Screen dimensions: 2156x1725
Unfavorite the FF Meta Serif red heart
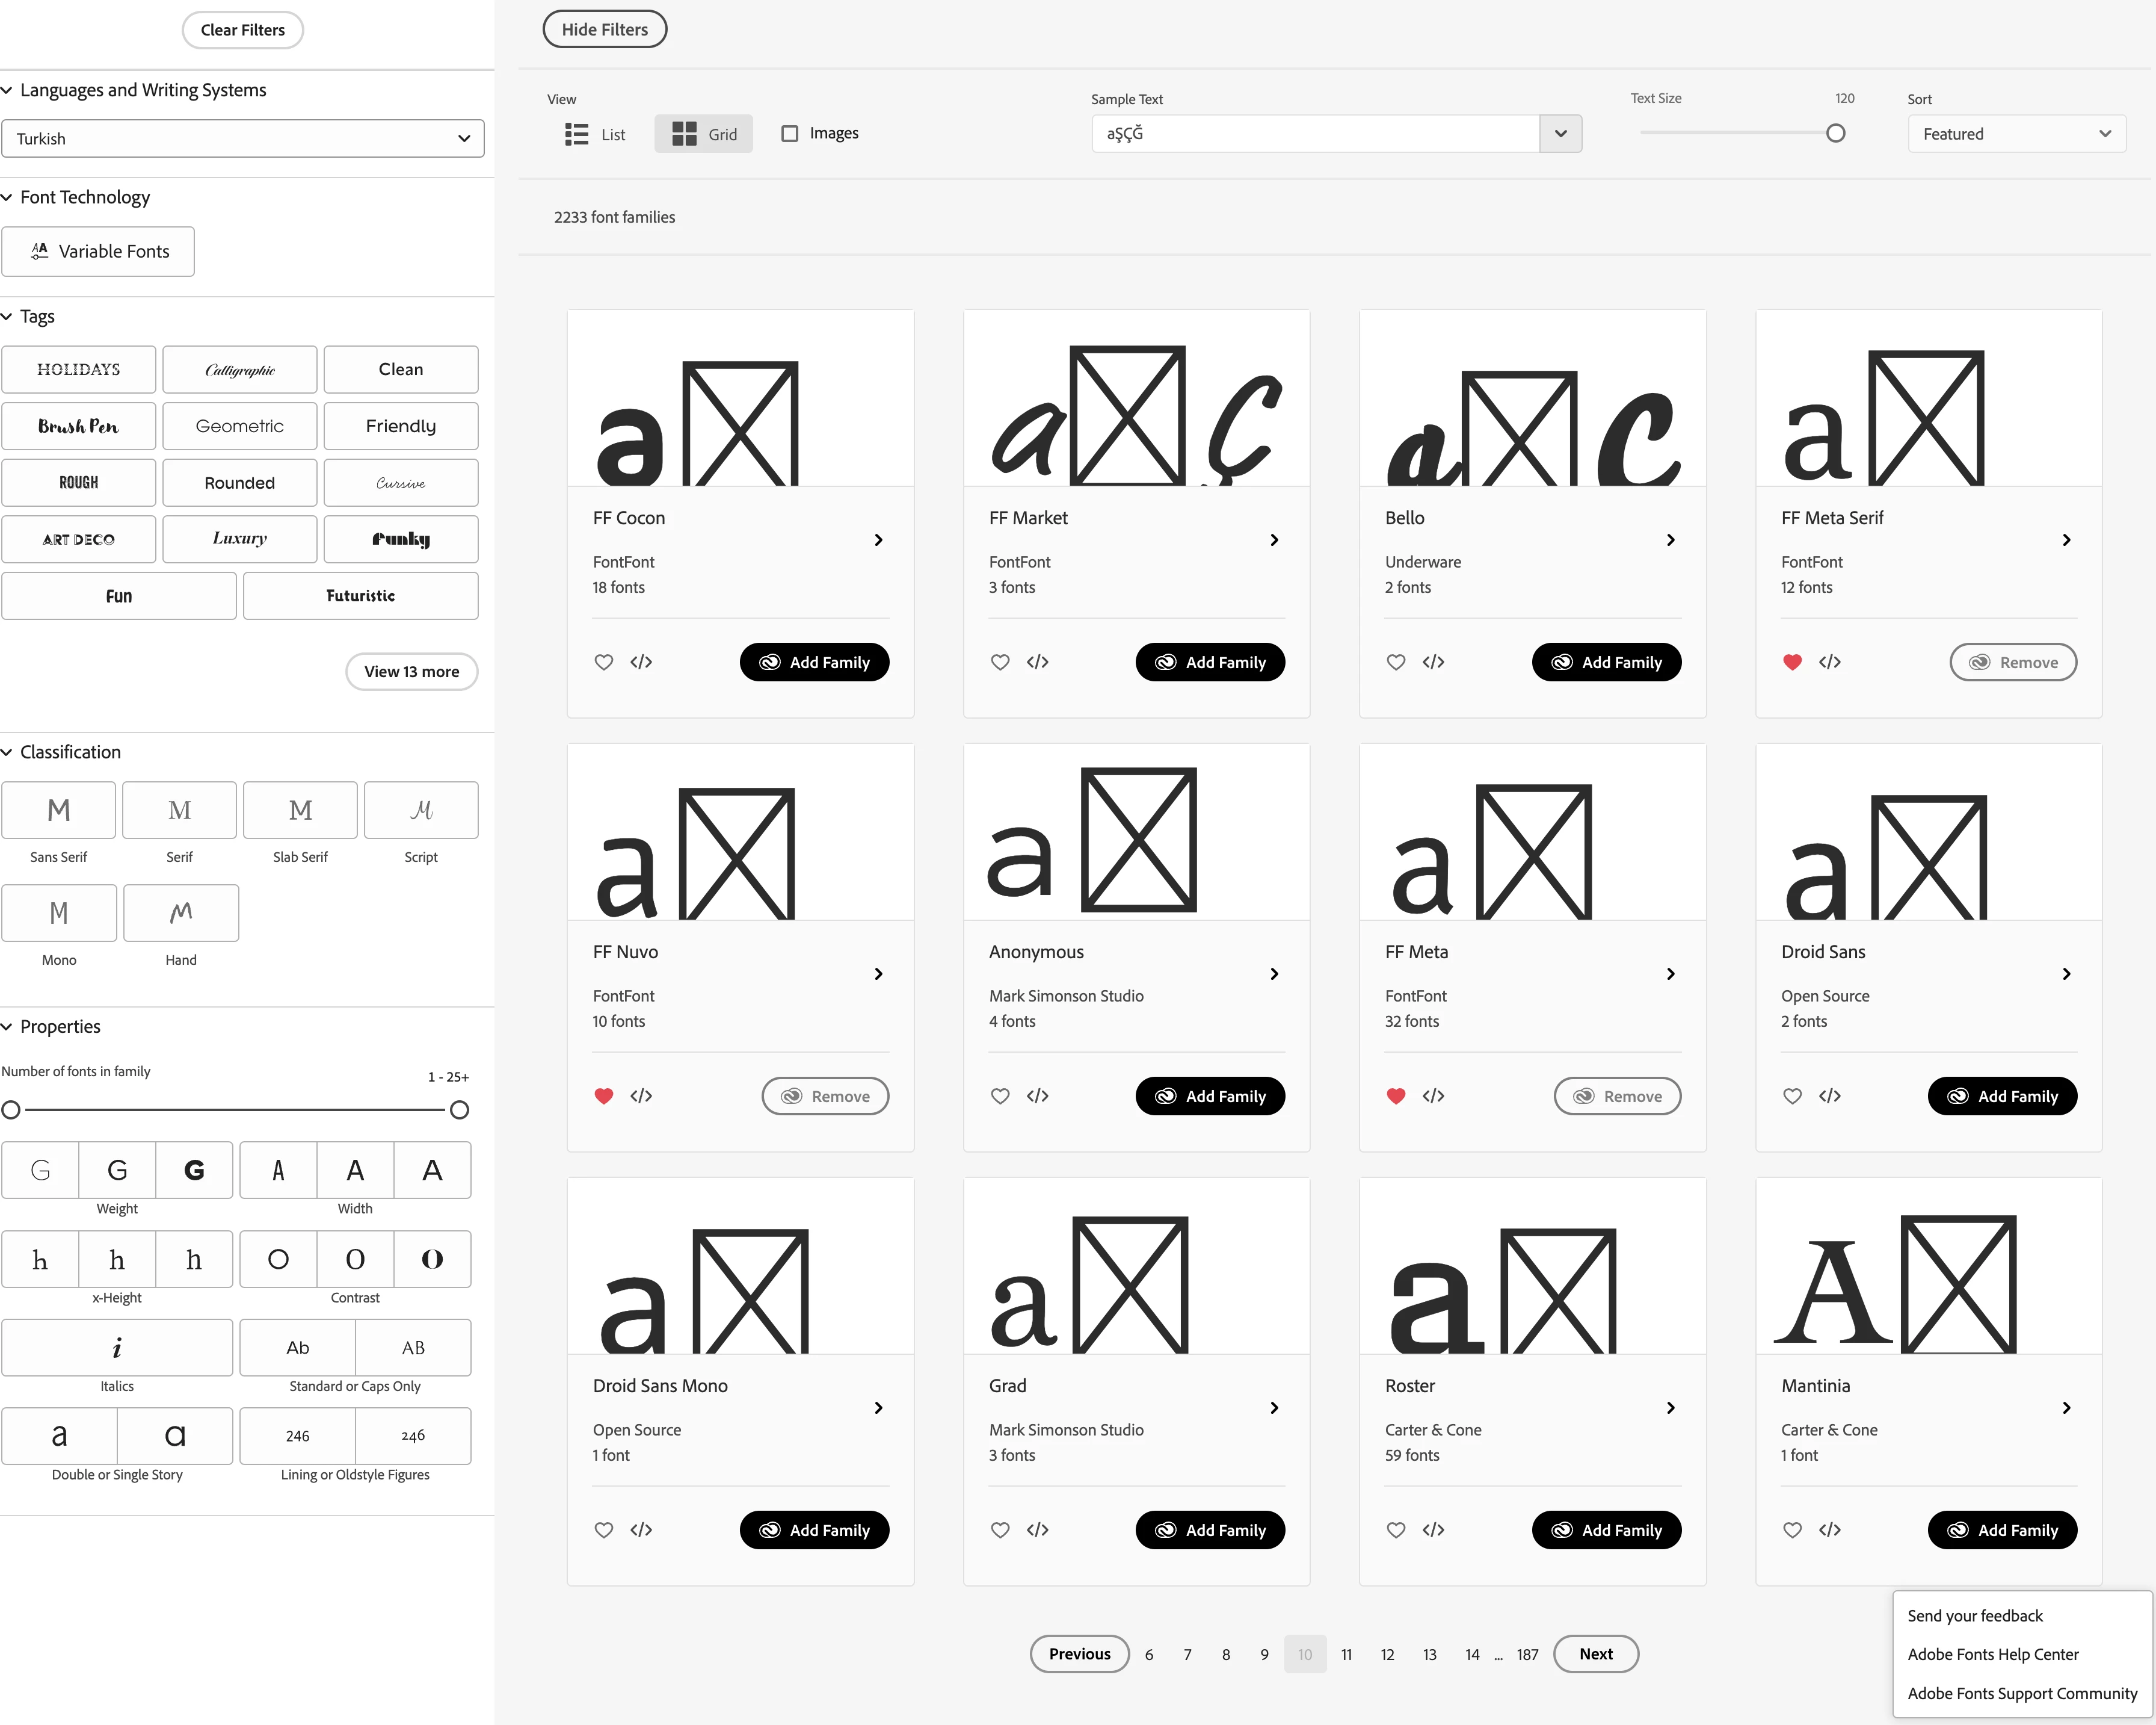[x=1792, y=661]
